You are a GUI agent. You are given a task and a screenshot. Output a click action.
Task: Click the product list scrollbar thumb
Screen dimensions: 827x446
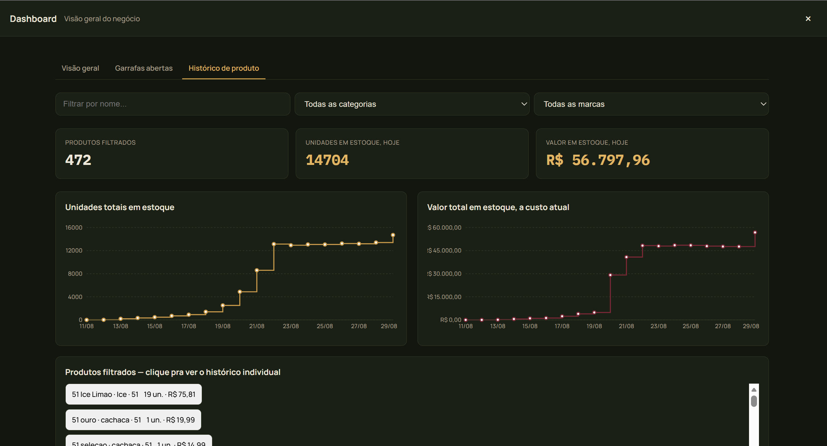click(x=754, y=401)
